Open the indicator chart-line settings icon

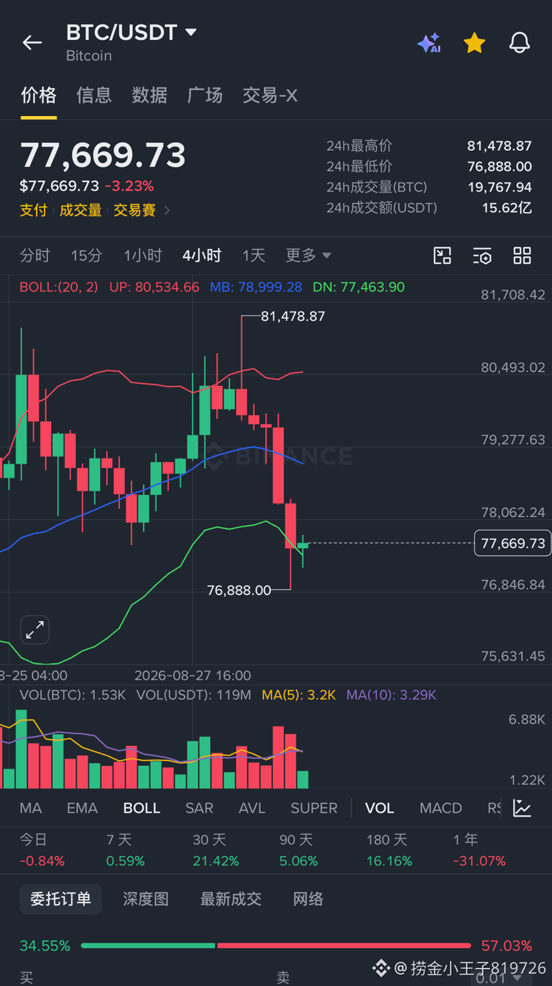[x=522, y=808]
